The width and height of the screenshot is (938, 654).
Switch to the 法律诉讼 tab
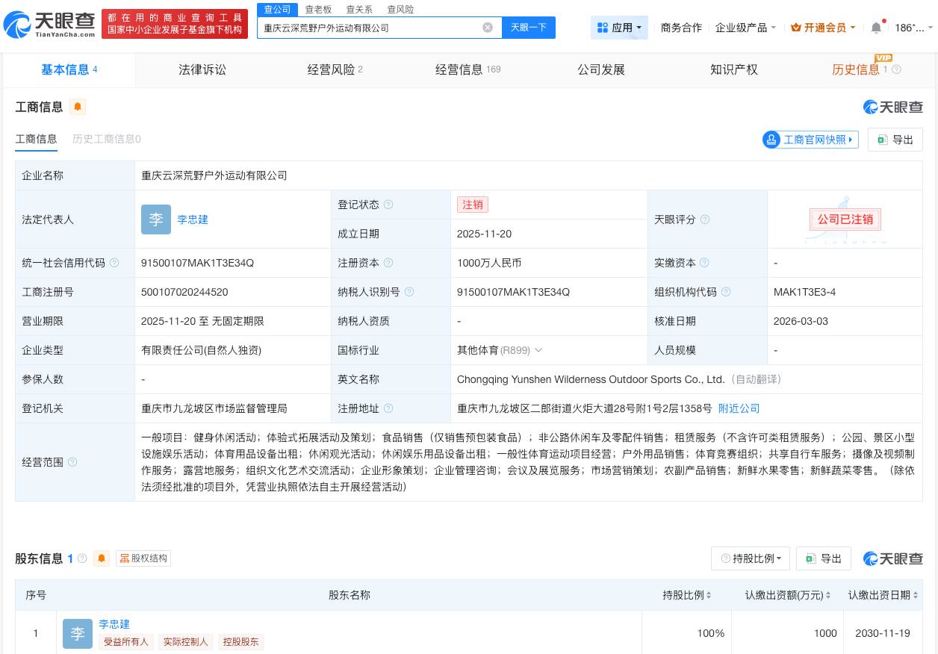[202, 69]
